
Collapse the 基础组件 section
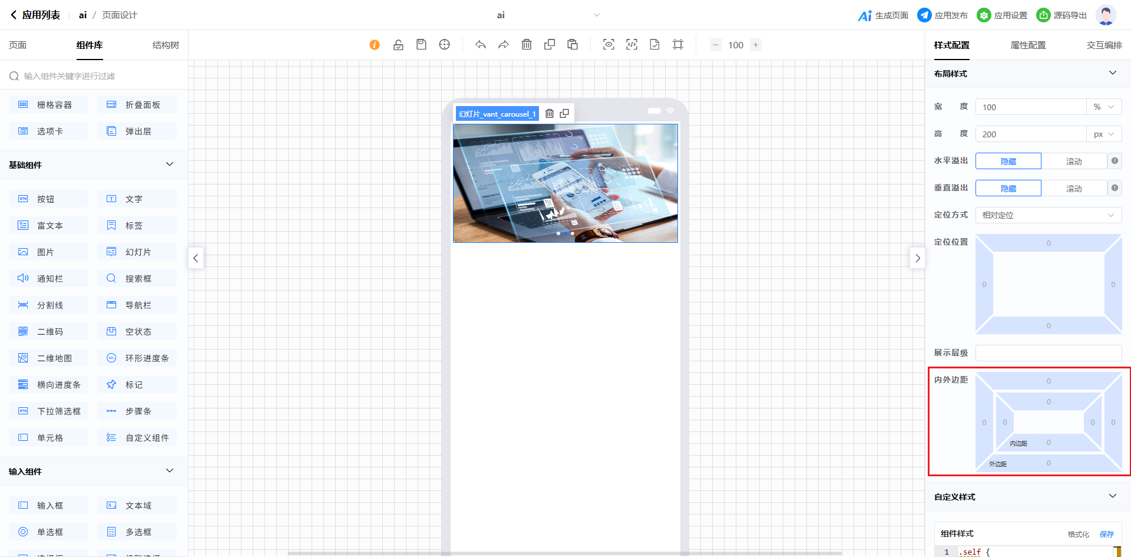click(x=170, y=164)
